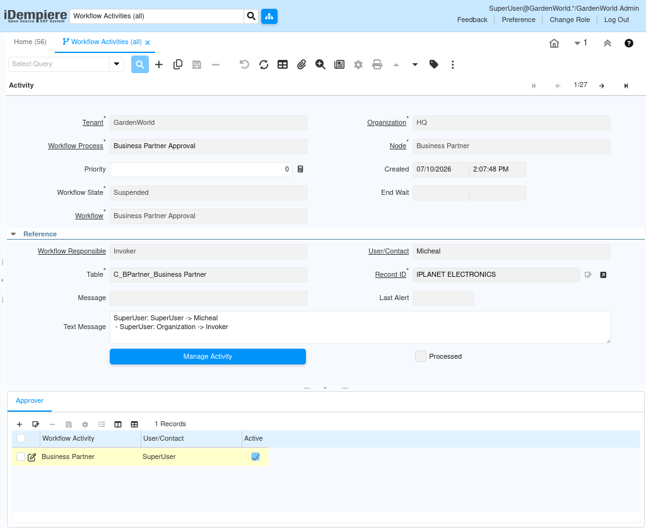Go to home via house icon

click(x=554, y=44)
